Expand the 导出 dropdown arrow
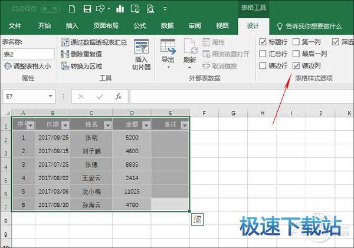This screenshot has width=354, height=248. (x=168, y=67)
